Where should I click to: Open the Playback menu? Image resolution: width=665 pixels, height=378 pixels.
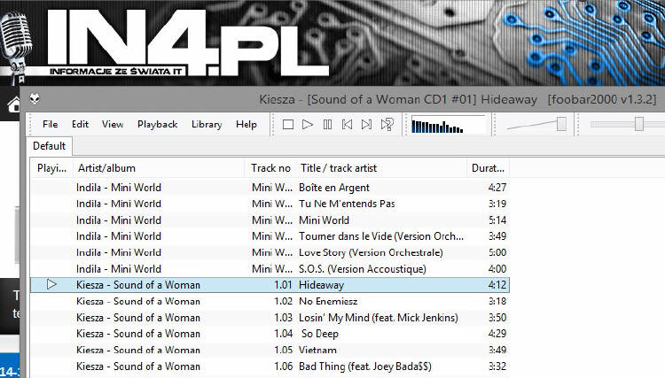157,125
